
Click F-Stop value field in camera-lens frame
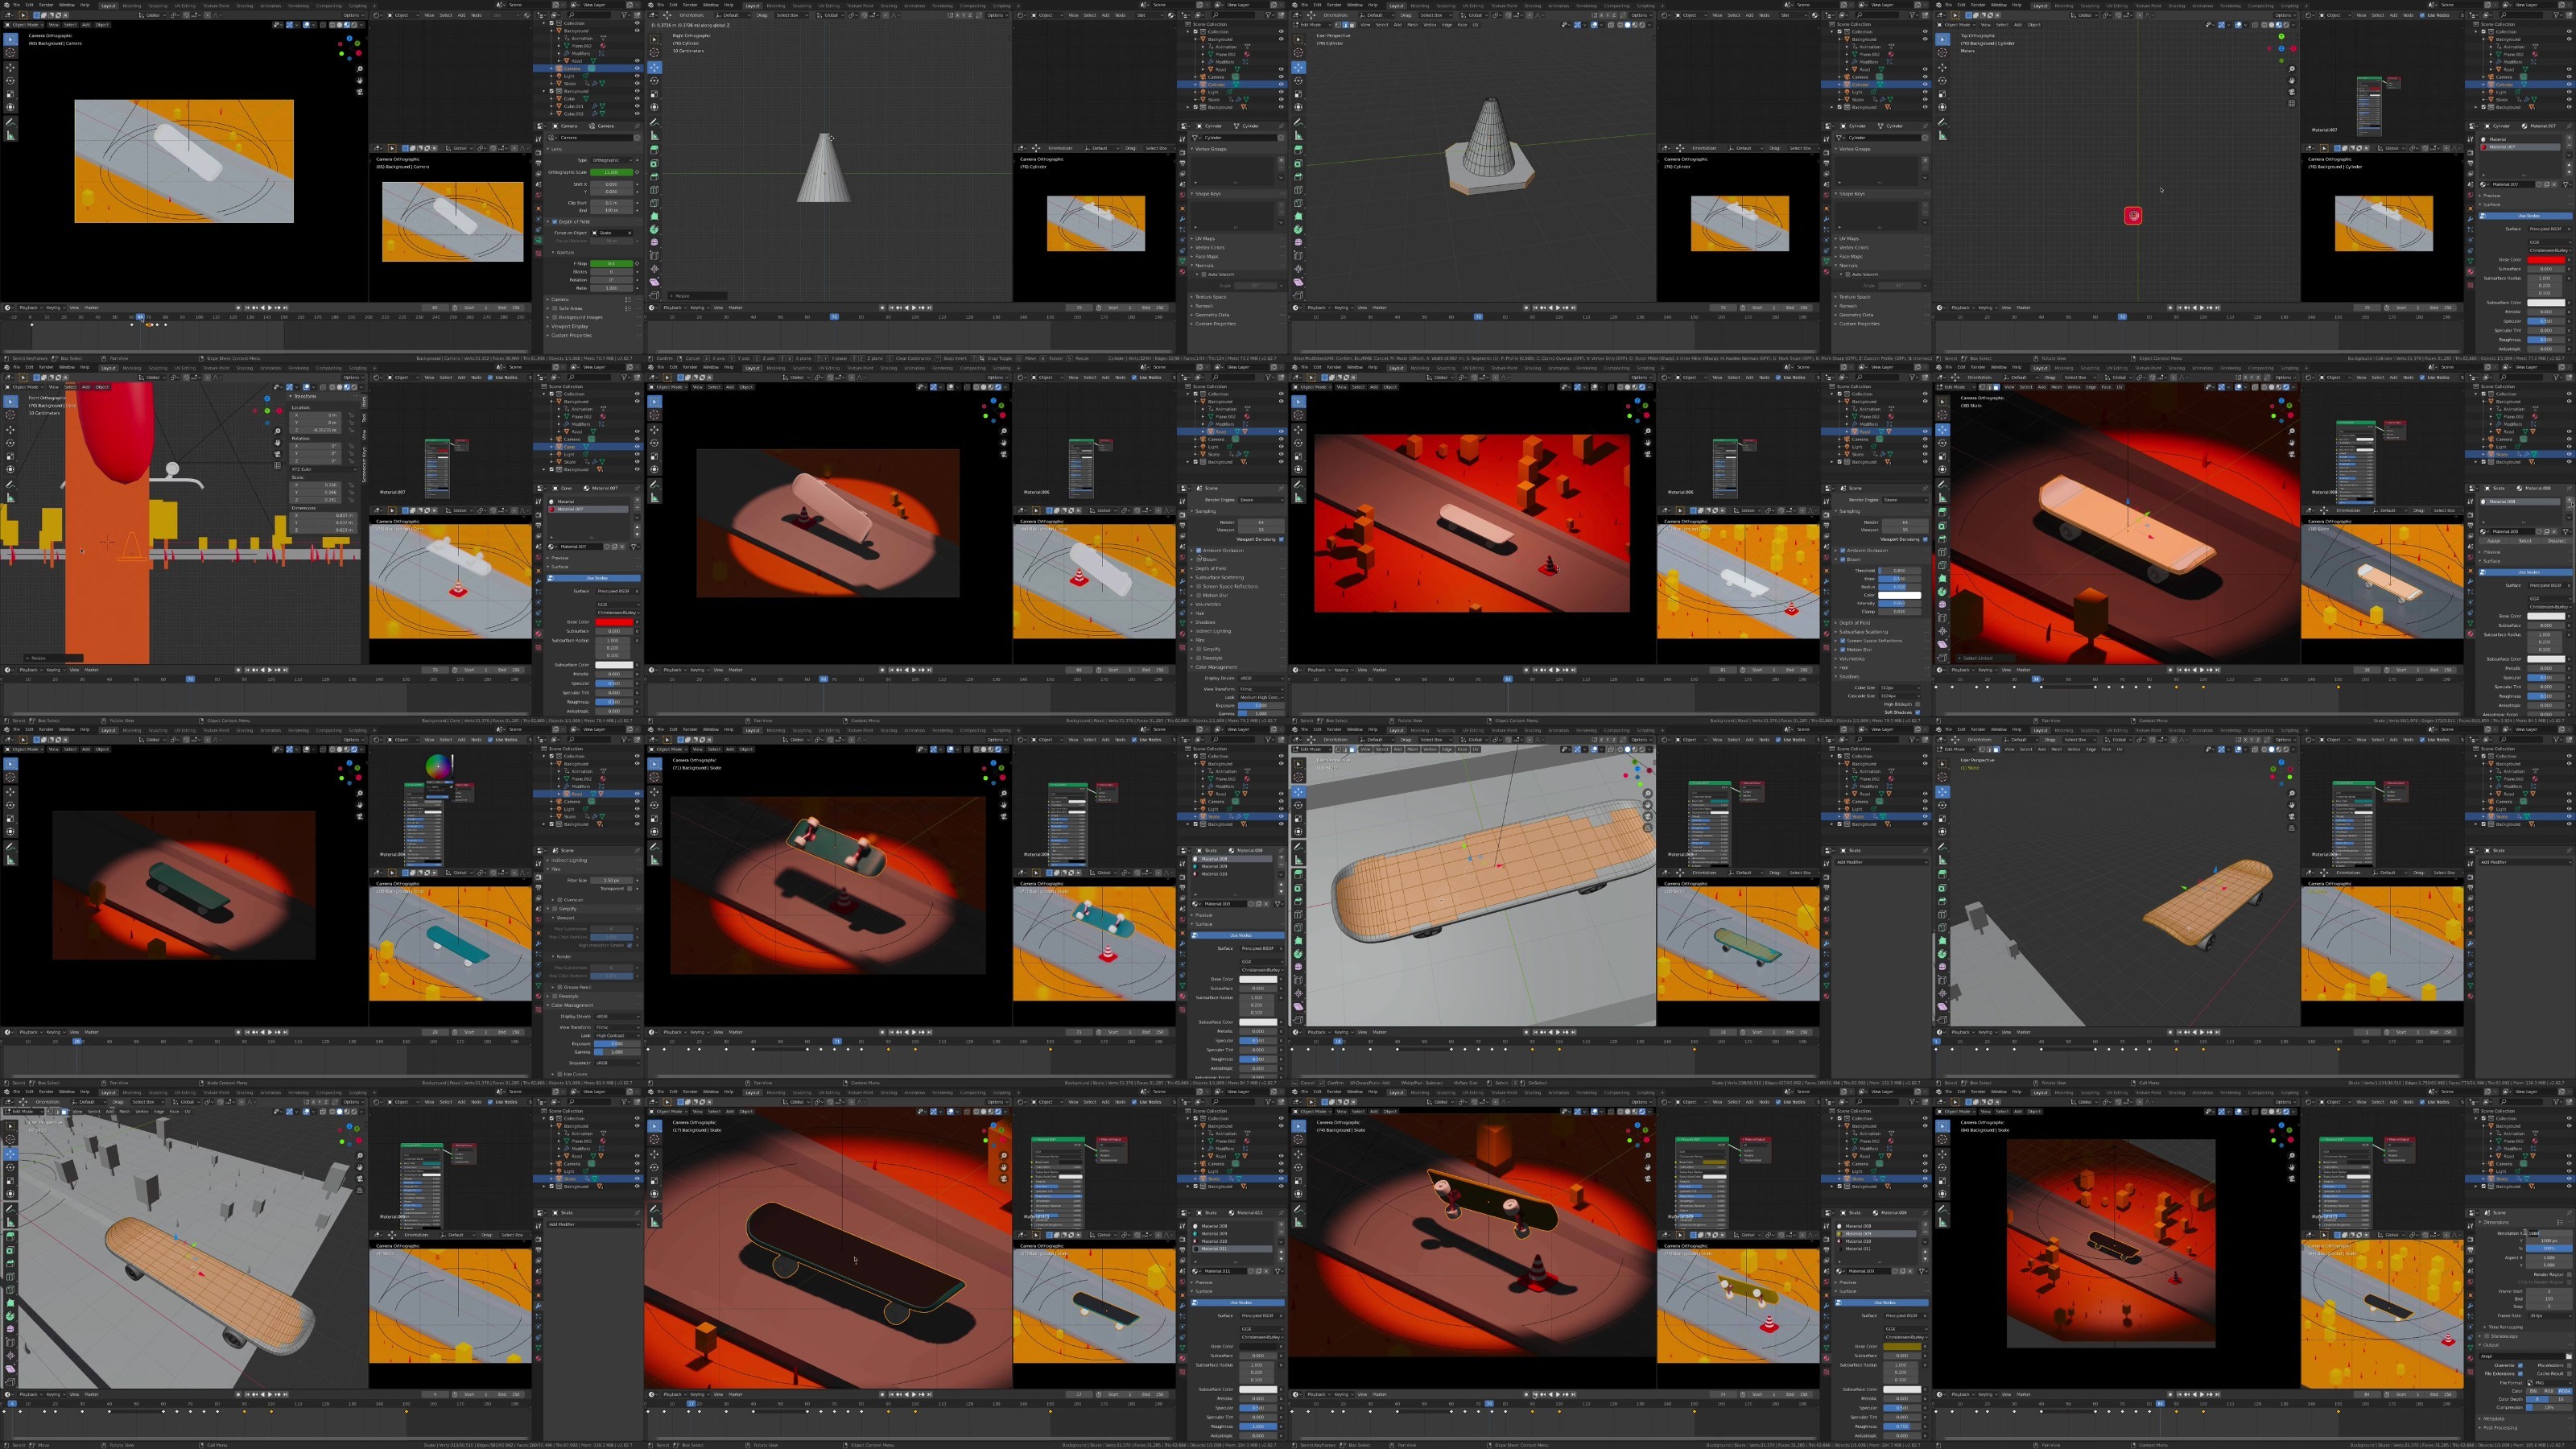[612, 264]
